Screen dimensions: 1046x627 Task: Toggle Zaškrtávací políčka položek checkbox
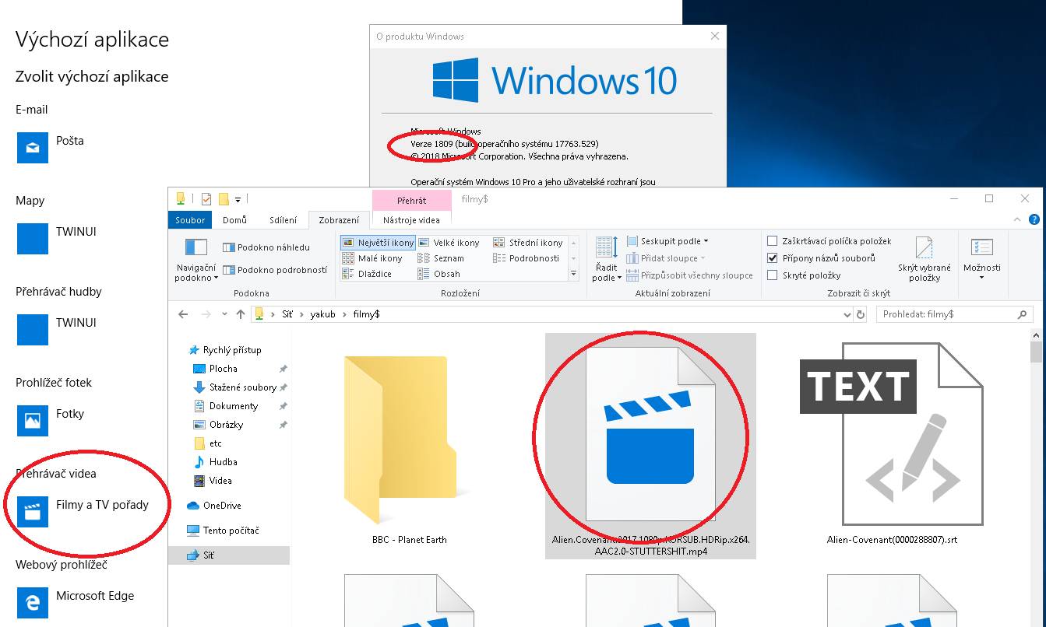(x=829, y=241)
